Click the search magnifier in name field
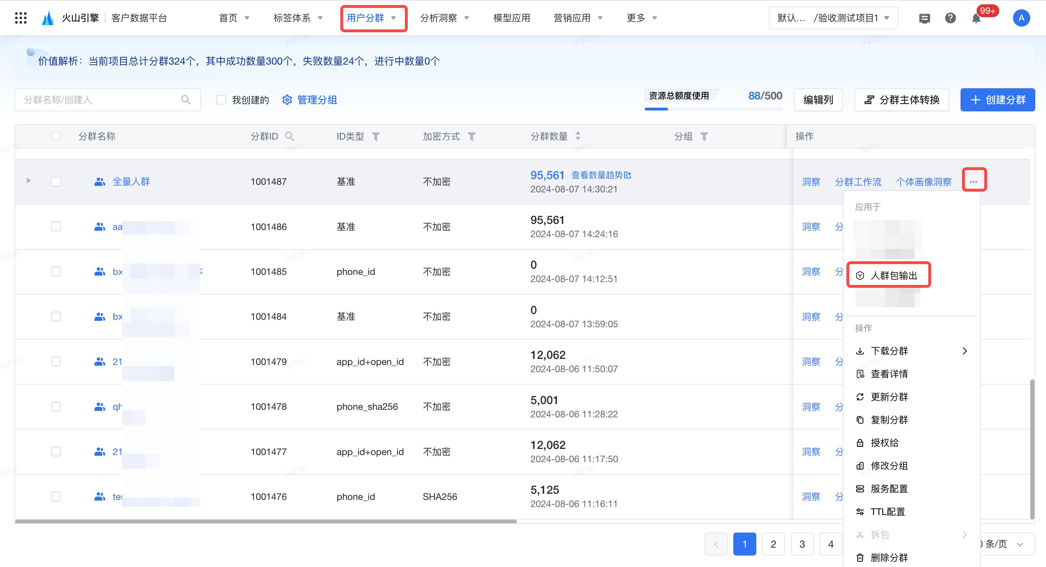 pyautogui.click(x=186, y=100)
